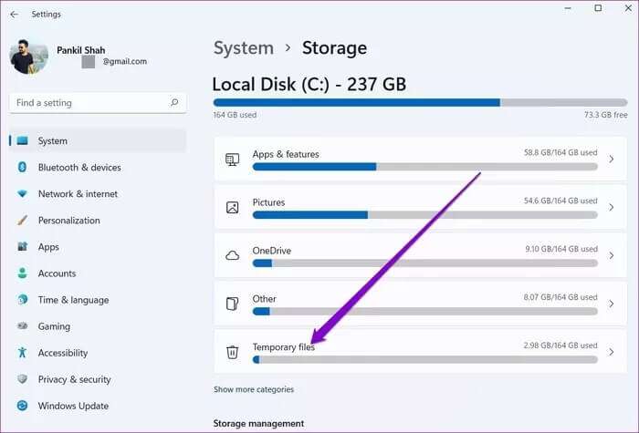
Task: Open Time & language section
Action: point(73,300)
